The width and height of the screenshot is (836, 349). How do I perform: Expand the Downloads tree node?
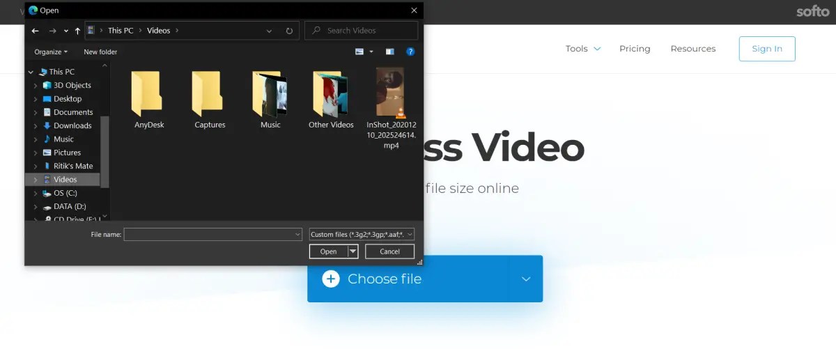tap(36, 125)
